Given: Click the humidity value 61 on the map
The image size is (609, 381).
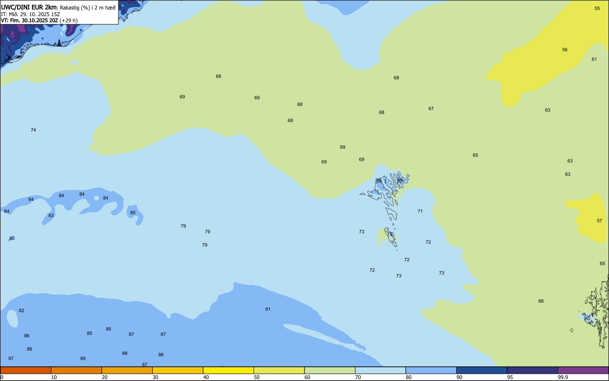Looking at the screenshot, I should (594, 59).
